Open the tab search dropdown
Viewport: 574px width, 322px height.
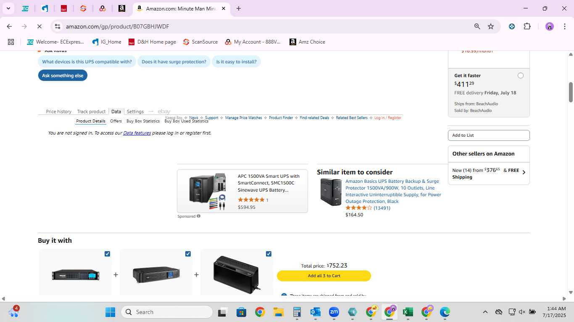pyautogui.click(x=8, y=8)
